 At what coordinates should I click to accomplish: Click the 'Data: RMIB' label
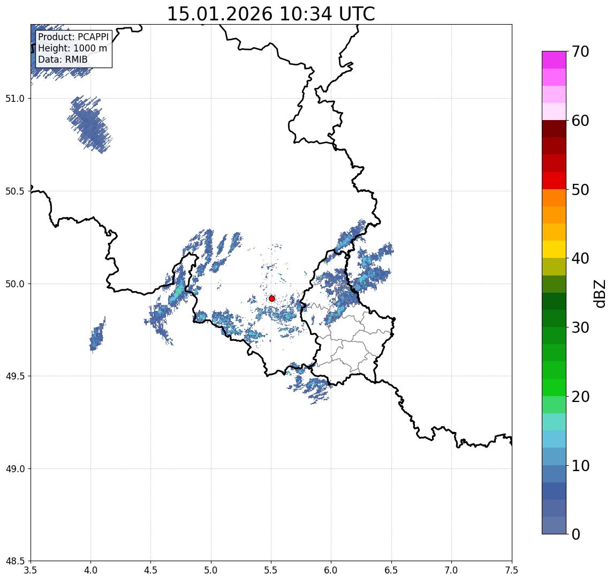click(x=63, y=59)
